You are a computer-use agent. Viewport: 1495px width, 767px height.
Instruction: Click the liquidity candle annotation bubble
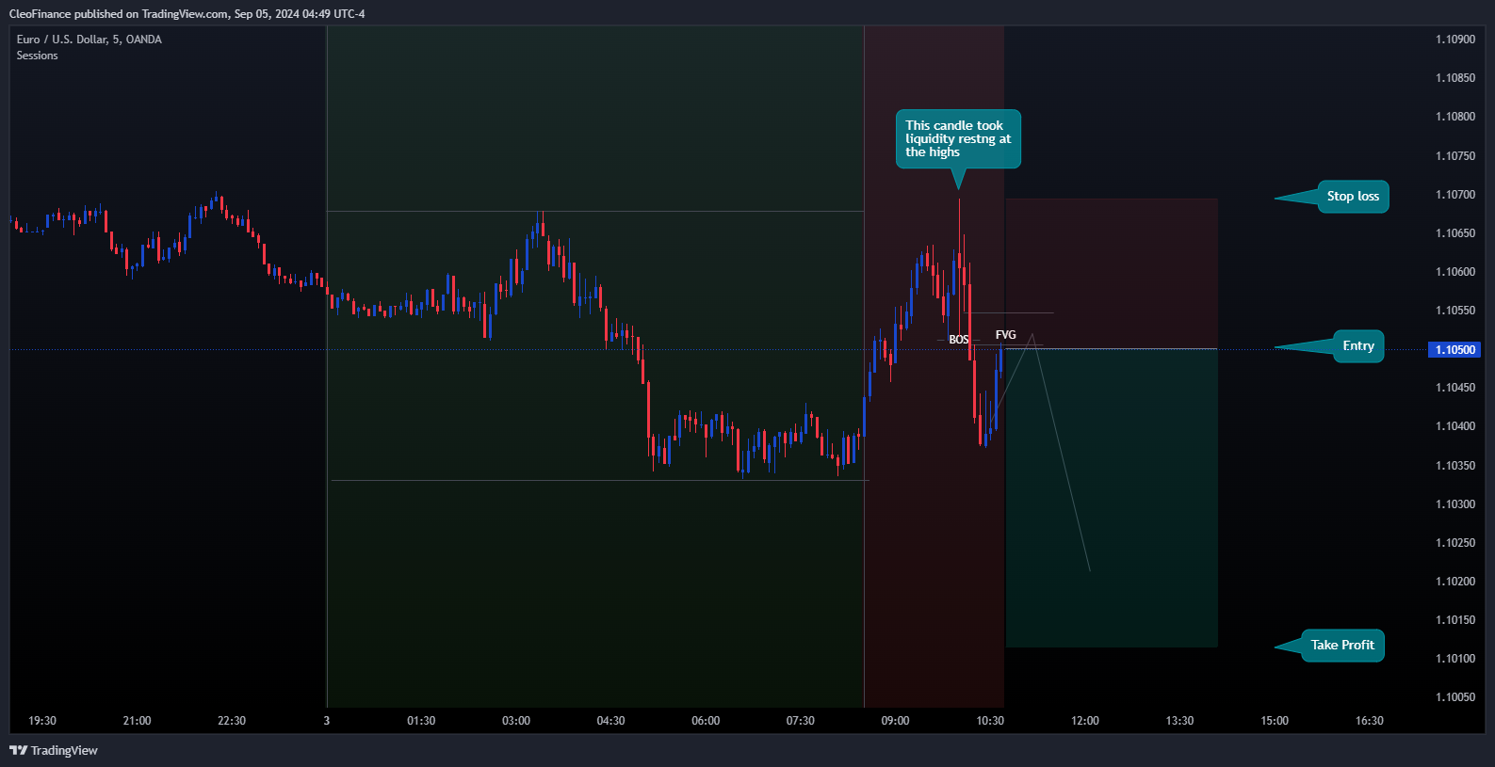[x=958, y=139]
